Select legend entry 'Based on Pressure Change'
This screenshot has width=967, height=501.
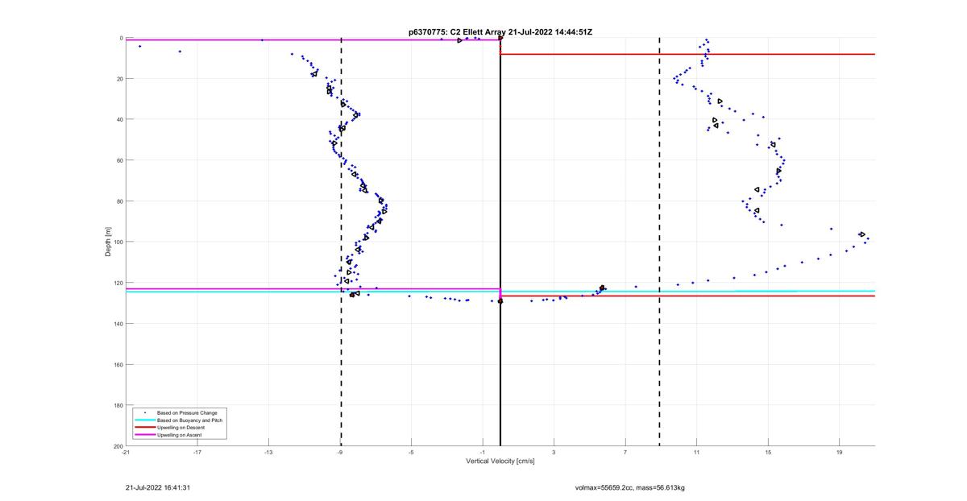pyautogui.click(x=187, y=413)
